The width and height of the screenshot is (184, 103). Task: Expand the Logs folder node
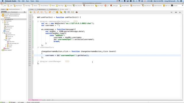click(x=3, y=23)
